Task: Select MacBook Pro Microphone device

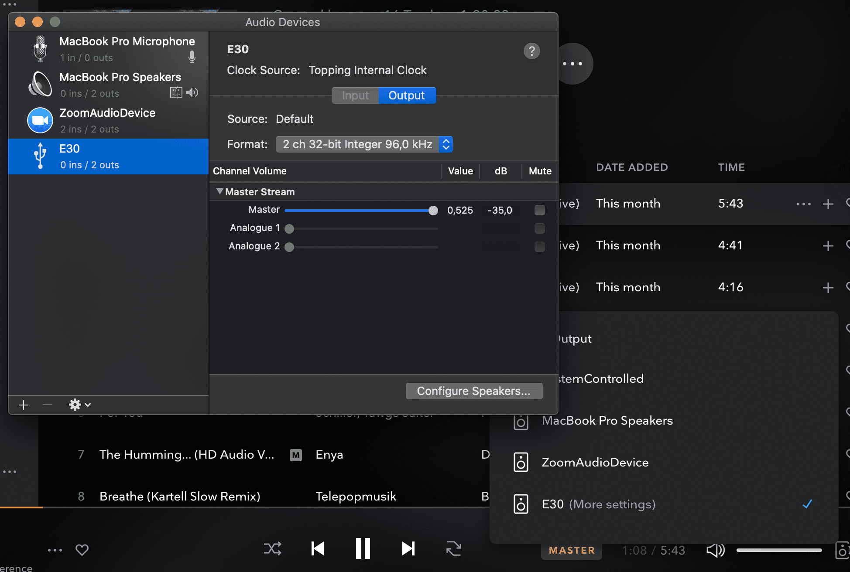Action: click(108, 49)
